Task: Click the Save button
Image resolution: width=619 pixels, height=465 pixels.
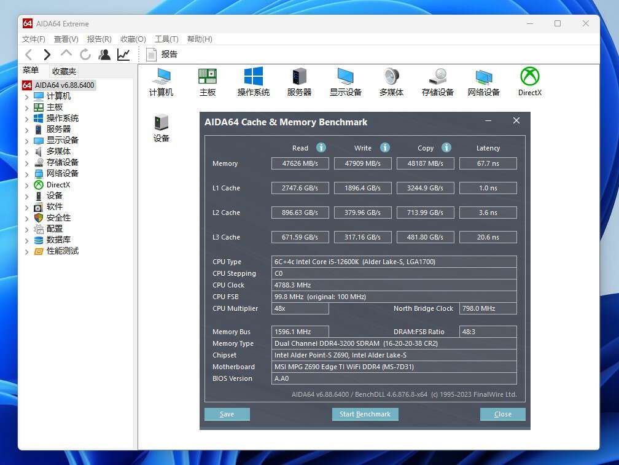Action: [227, 414]
